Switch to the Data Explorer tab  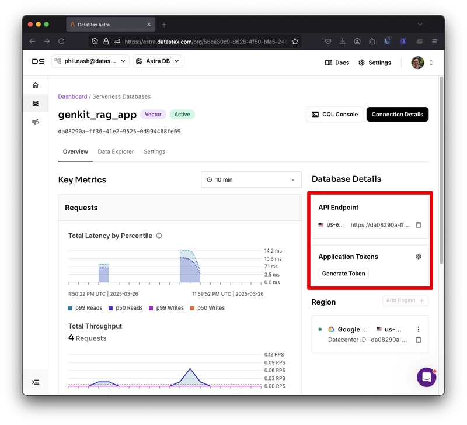point(116,151)
